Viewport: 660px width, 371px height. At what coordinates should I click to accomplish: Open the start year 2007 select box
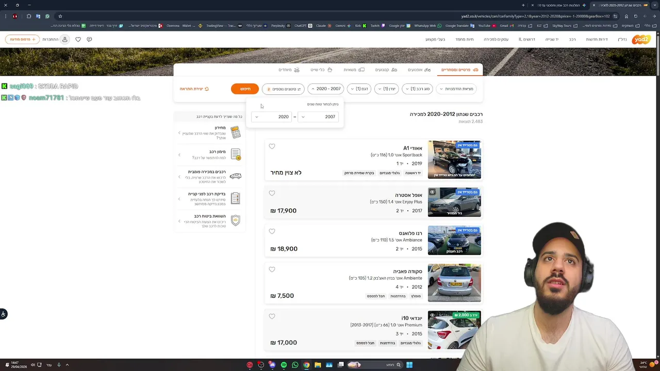pyautogui.click(x=318, y=116)
